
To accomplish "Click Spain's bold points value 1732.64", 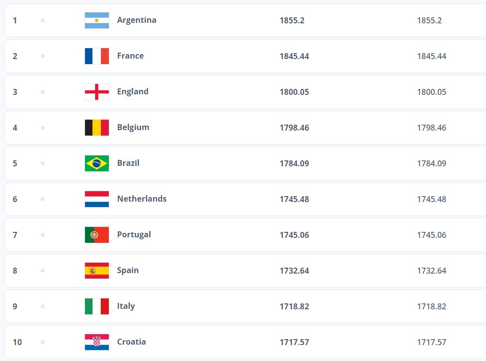I will click(294, 271).
